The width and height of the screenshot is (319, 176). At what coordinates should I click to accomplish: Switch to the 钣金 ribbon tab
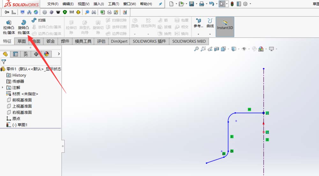point(50,41)
